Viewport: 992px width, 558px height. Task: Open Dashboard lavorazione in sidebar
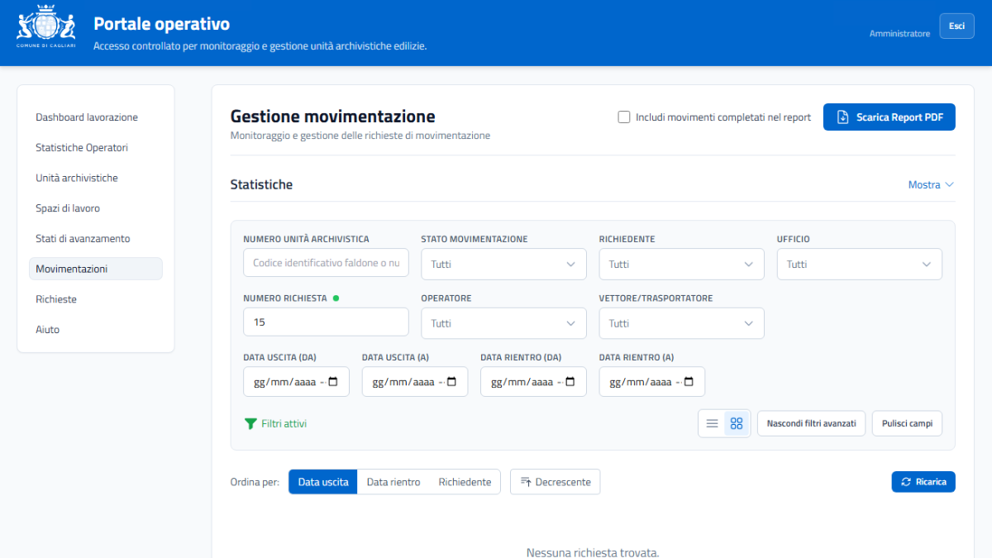pyautogui.click(x=96, y=117)
